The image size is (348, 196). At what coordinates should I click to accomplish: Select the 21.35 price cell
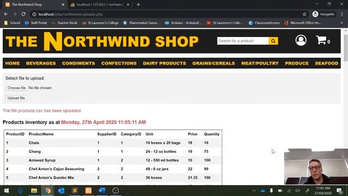coord(192,177)
